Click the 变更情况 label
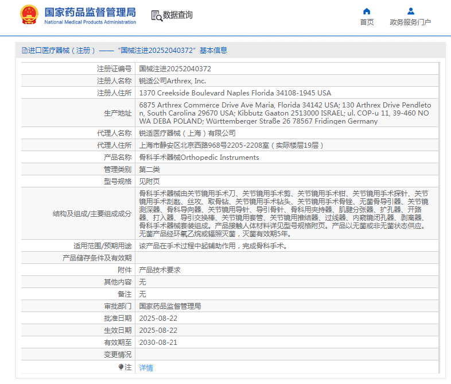Screen dimensions: 451x384 (118, 355)
